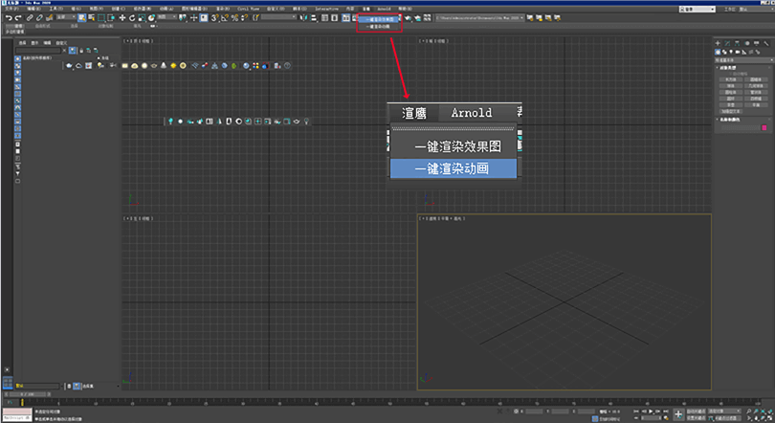
Task: Select the Move transform tool
Action: [x=122, y=17]
